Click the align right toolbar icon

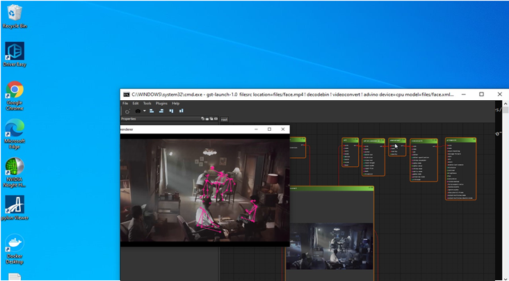point(161,111)
